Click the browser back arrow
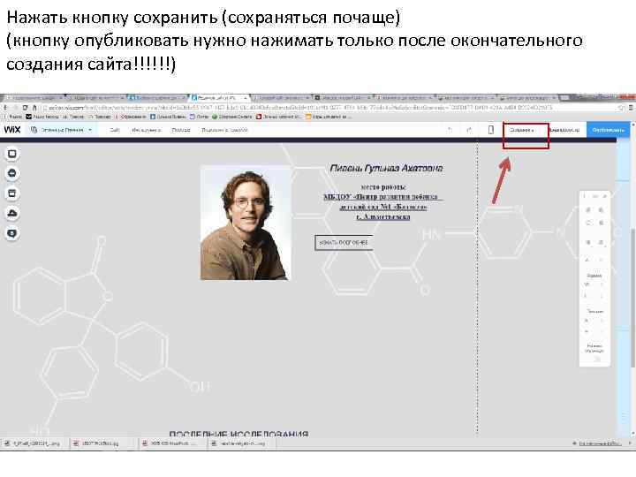This screenshot has height=477, width=636. [x=5, y=108]
